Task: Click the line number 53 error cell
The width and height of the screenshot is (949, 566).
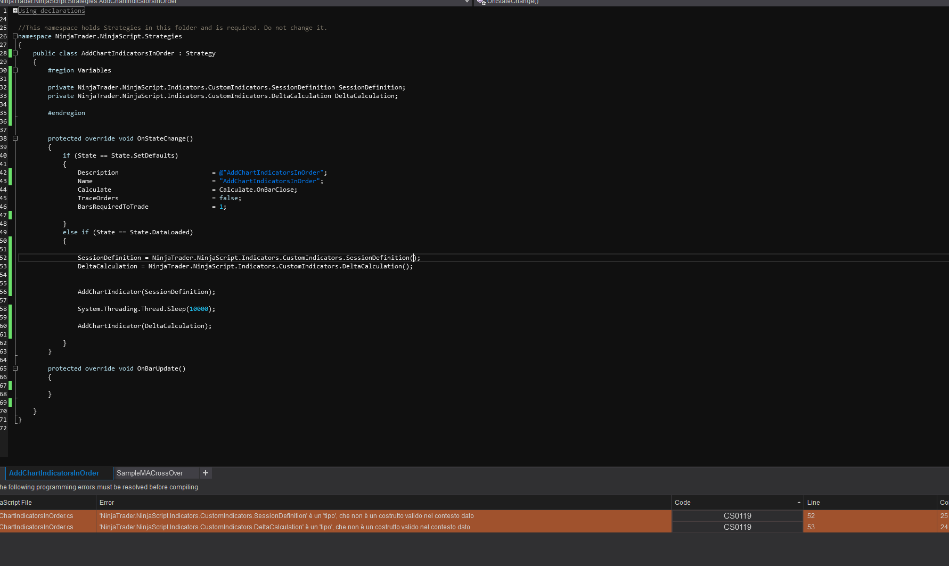Action: 870,527
